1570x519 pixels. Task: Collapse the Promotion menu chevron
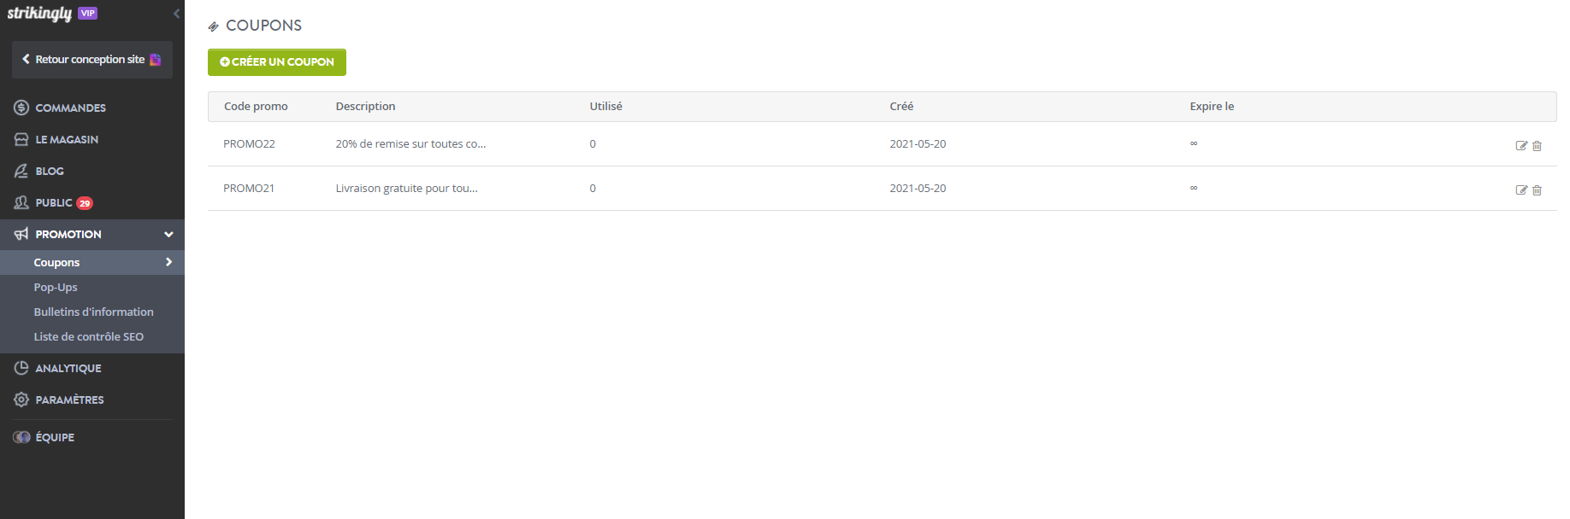point(168,234)
